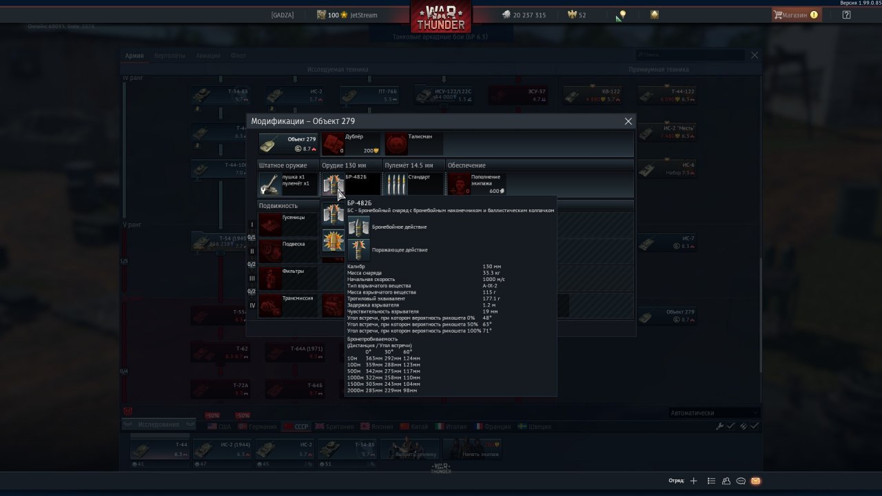Toggle the auto-repair checkbox beside wrench icon
The width and height of the screenshot is (882, 496).
click(x=731, y=426)
